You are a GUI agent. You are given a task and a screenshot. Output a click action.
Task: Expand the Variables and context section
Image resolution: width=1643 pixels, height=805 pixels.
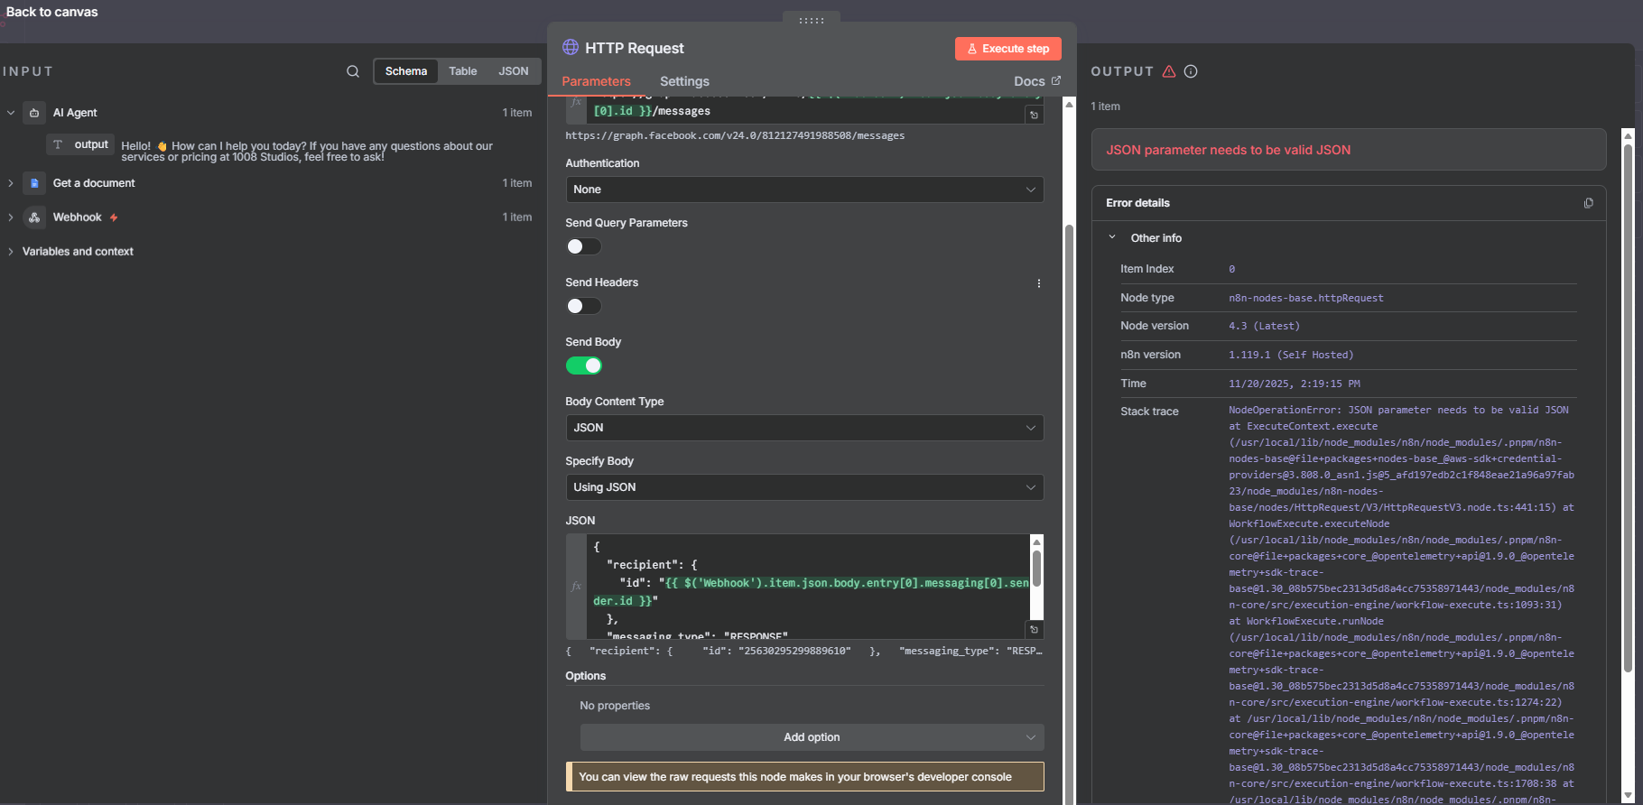78,252
